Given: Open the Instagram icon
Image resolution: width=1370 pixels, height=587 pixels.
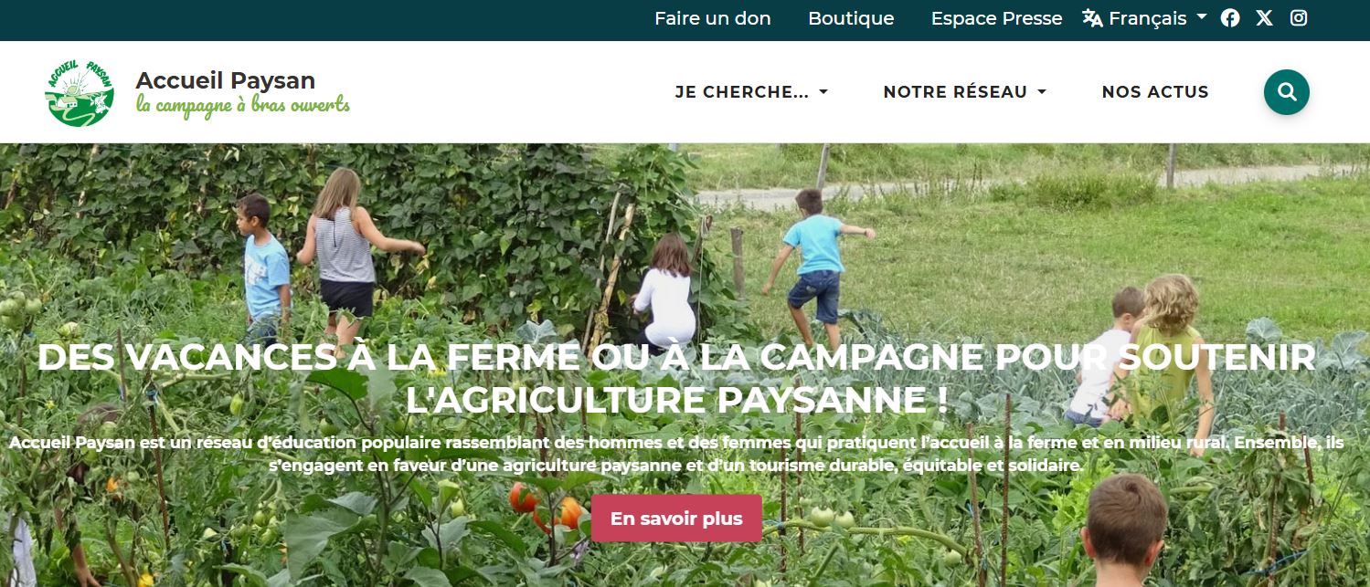Looking at the screenshot, I should tap(1299, 18).
